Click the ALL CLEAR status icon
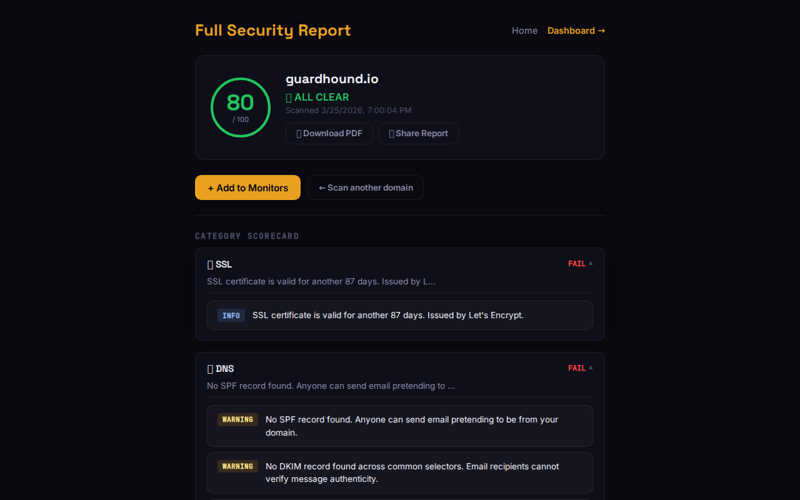This screenshot has width=800, height=500. (289, 97)
